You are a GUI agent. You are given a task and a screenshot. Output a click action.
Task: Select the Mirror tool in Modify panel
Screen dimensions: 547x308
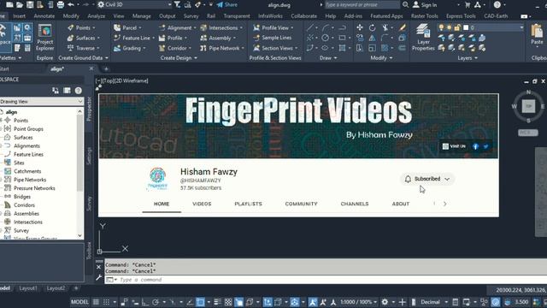click(373, 38)
